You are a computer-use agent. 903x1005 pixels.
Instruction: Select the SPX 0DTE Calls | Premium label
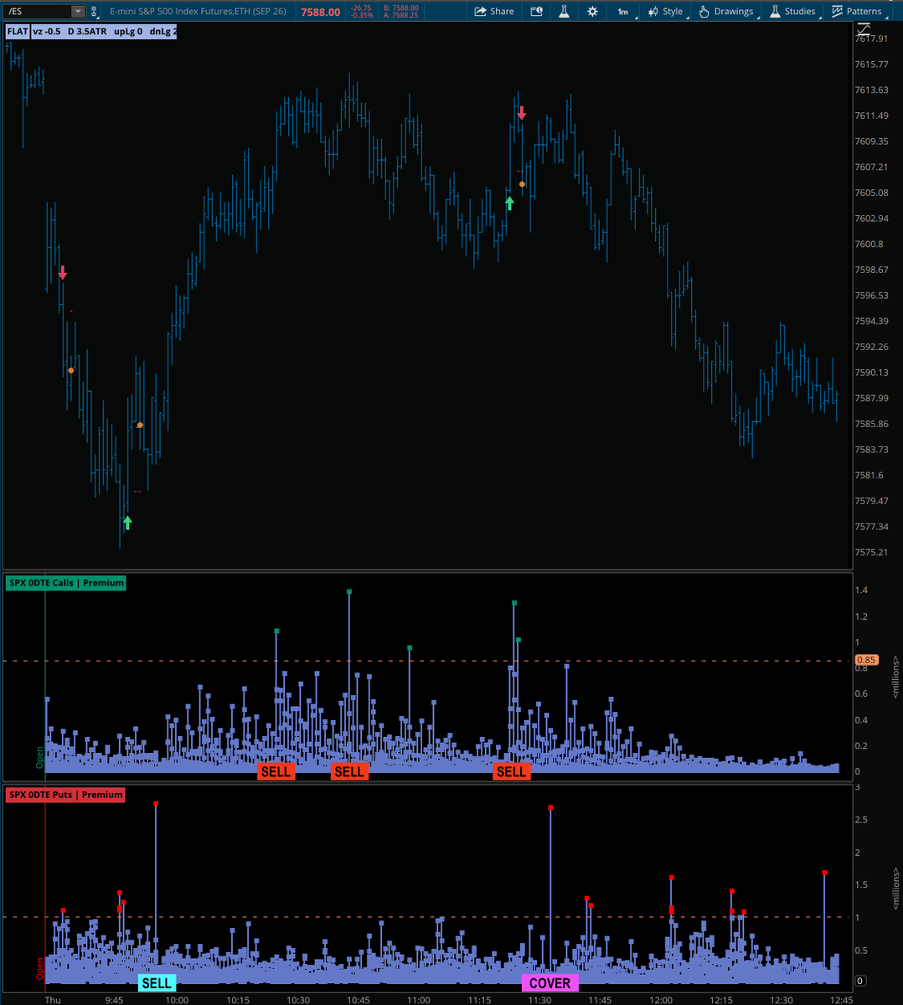[x=66, y=583]
